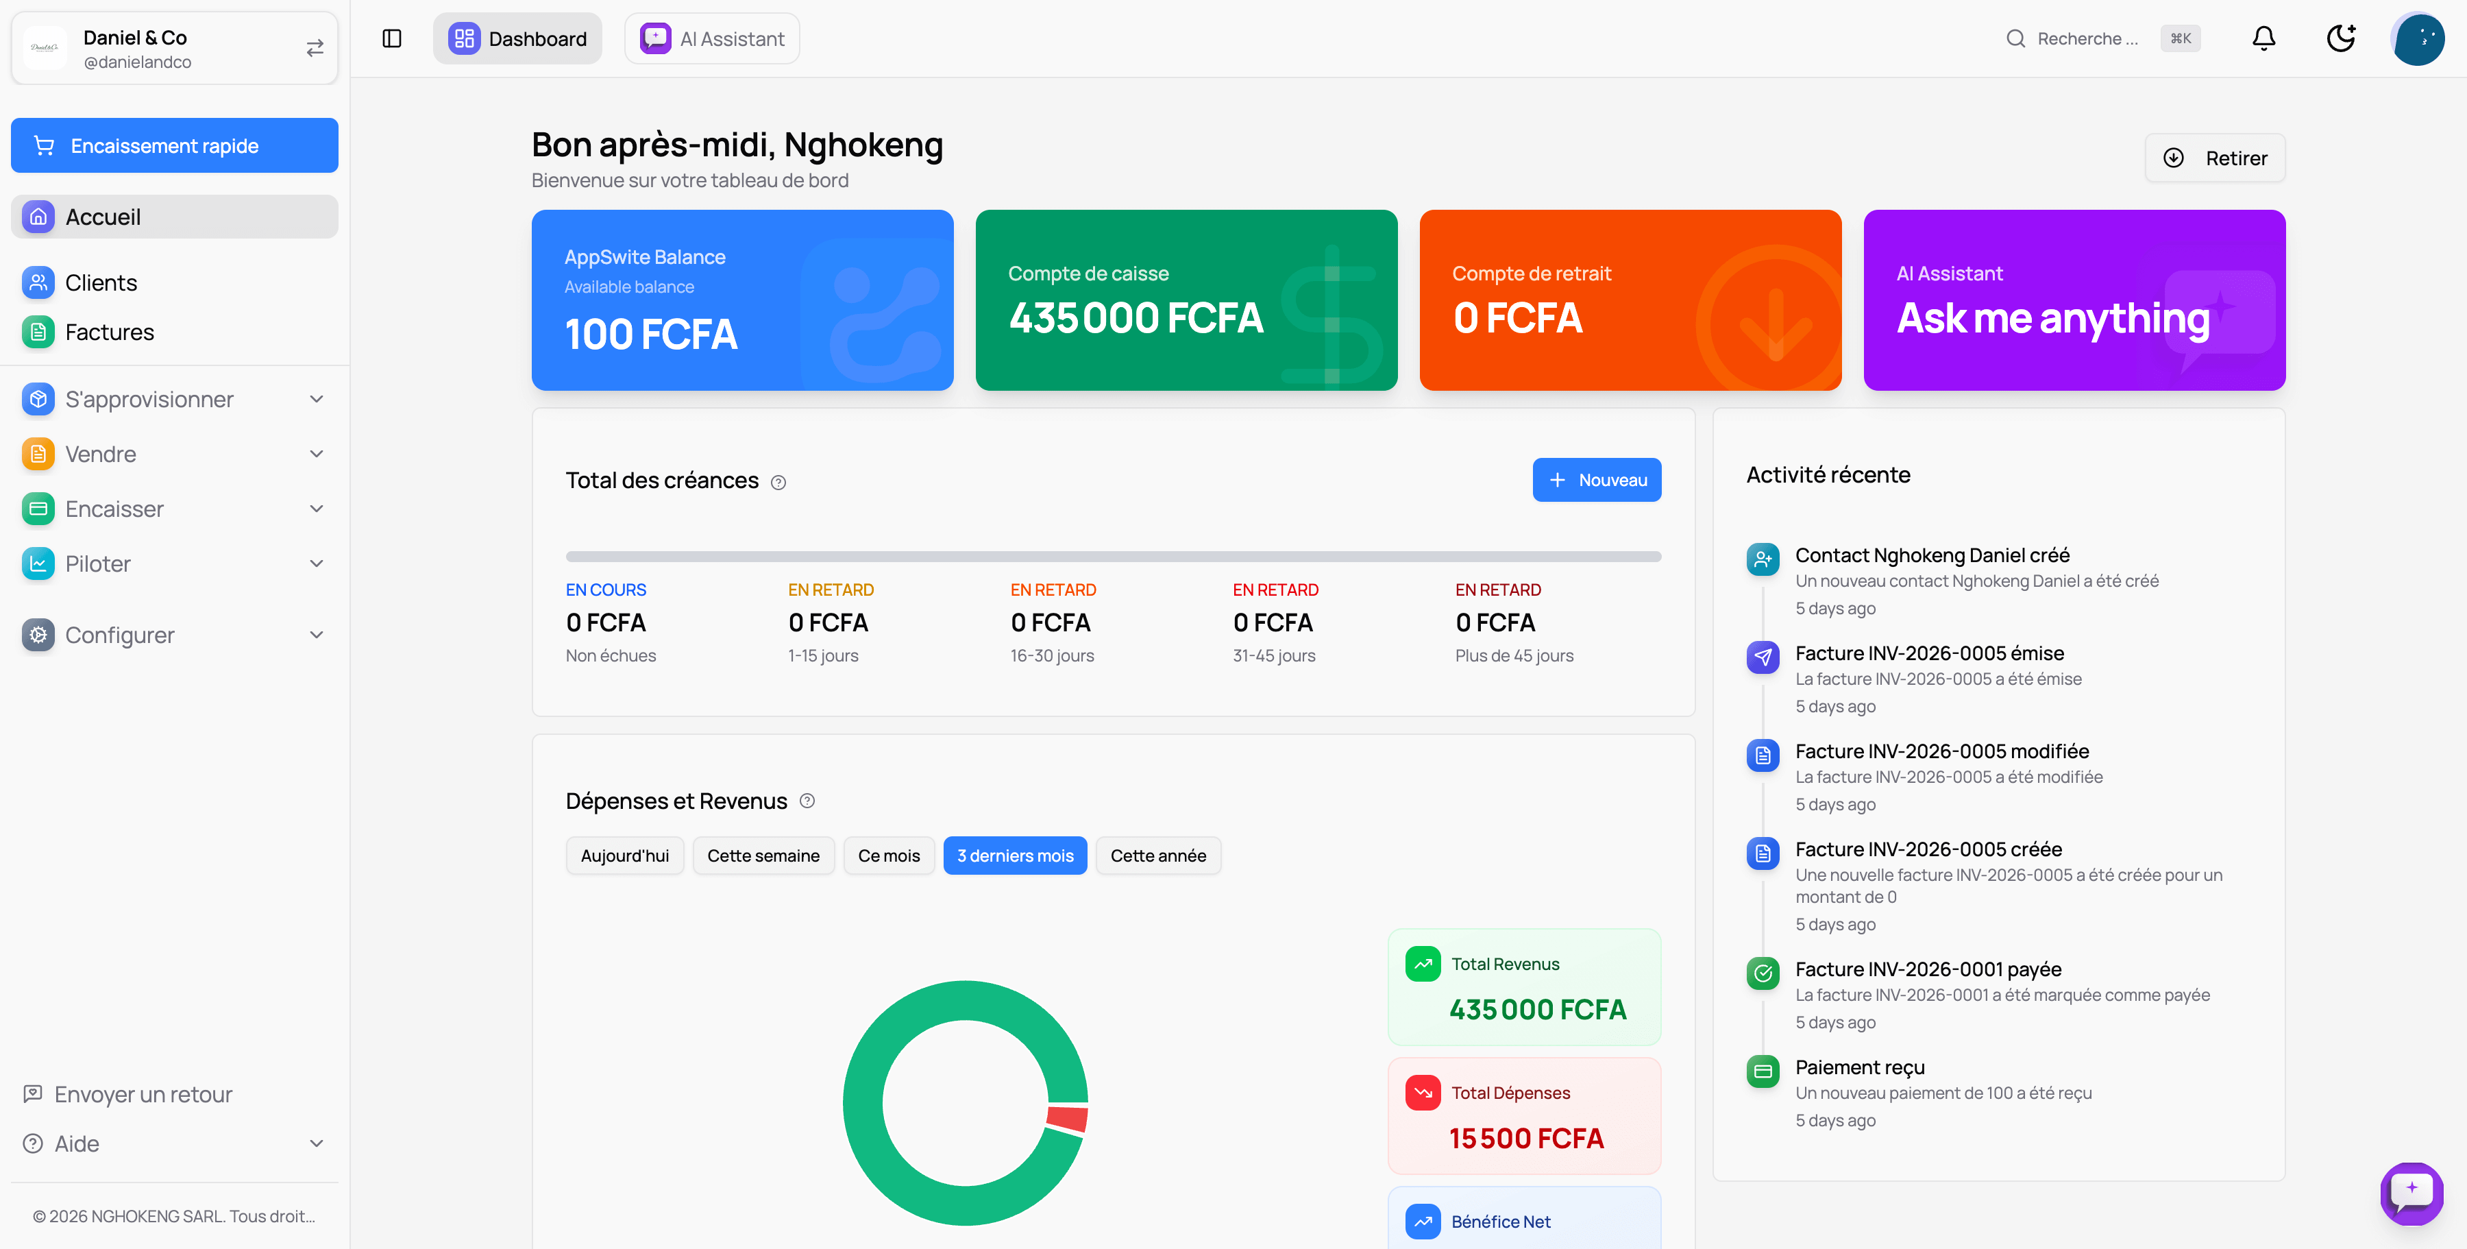2467x1249 pixels.
Task: Open the Clients sidebar item
Action: click(x=101, y=282)
